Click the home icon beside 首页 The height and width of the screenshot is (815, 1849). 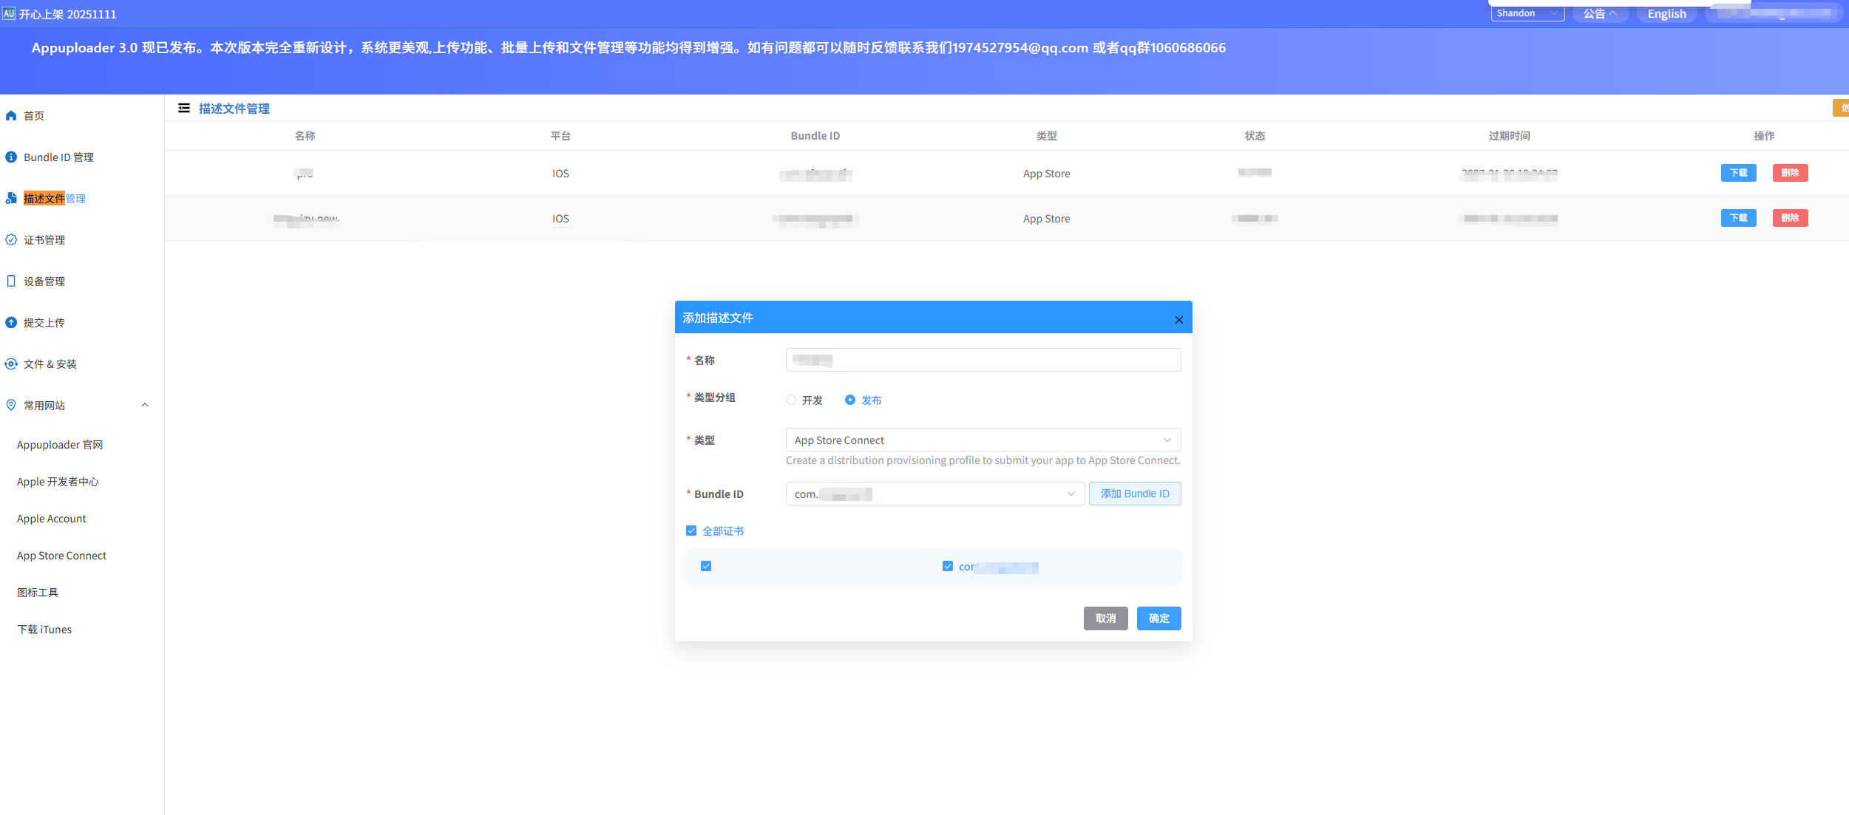point(11,116)
